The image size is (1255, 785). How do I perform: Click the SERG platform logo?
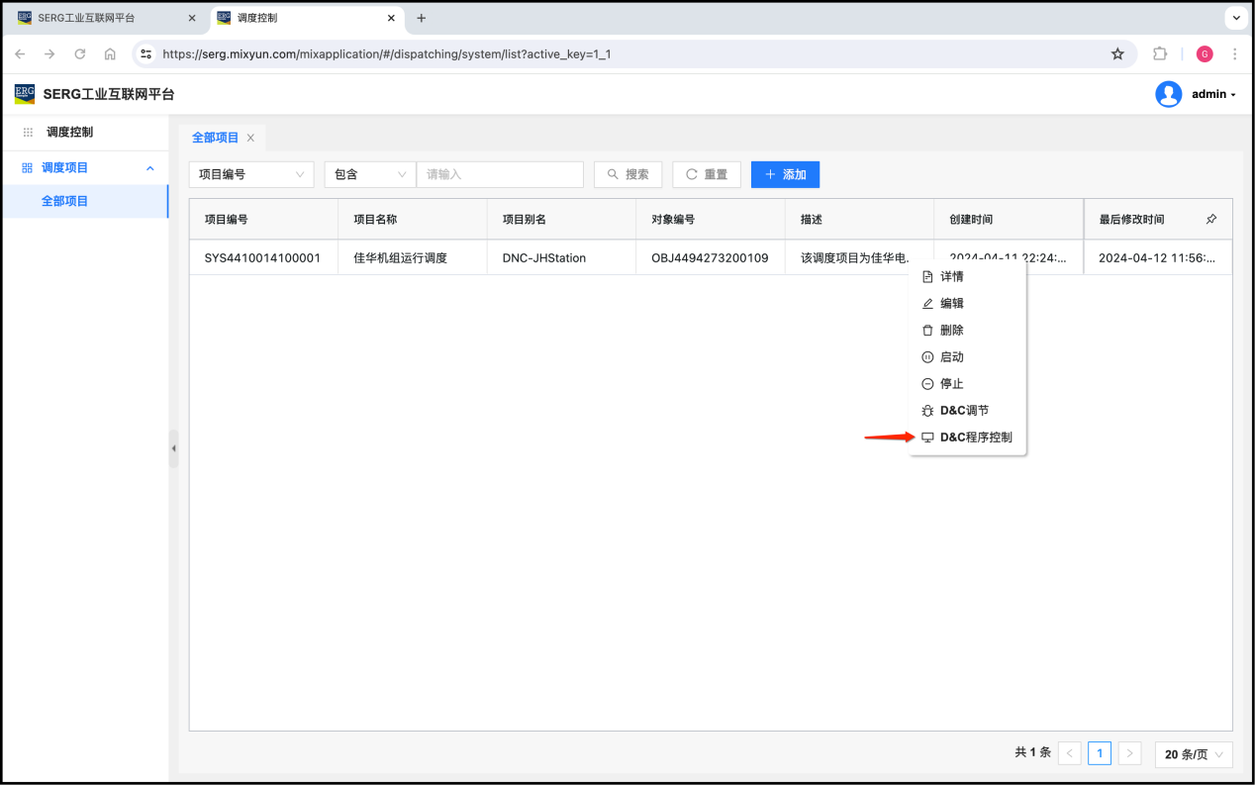coord(25,94)
